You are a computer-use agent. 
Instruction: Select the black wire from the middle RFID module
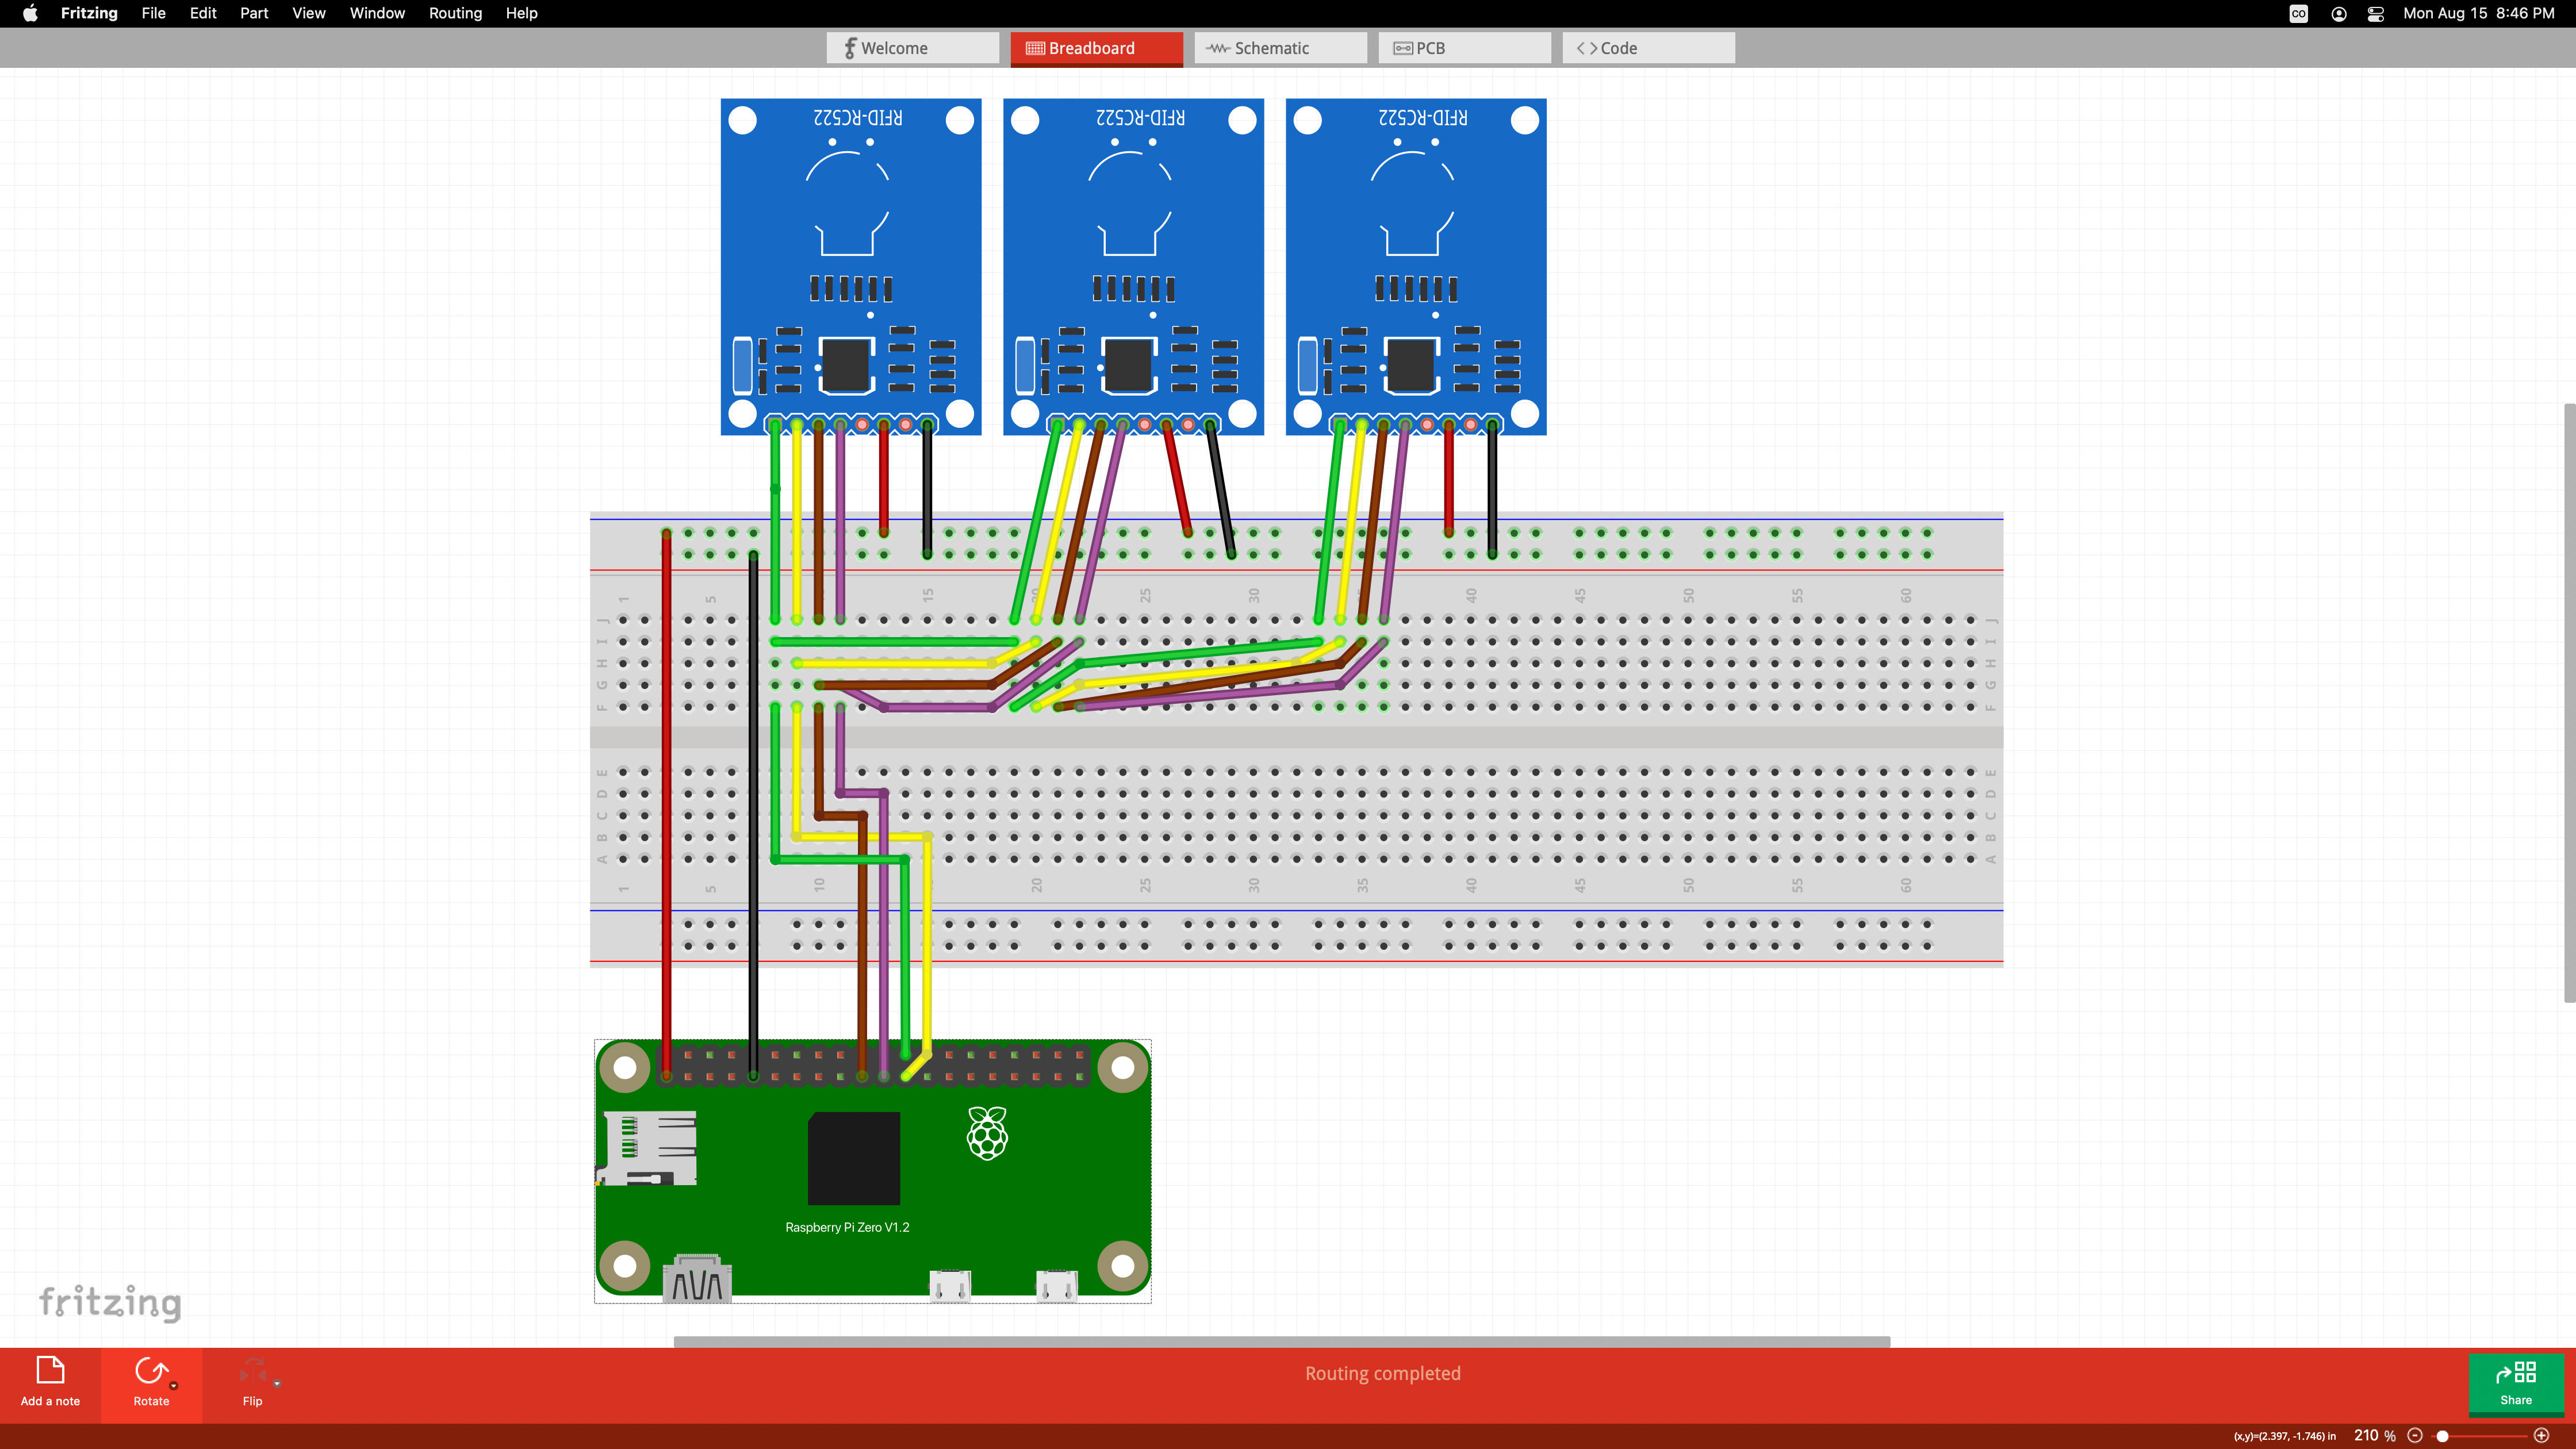click(1221, 490)
